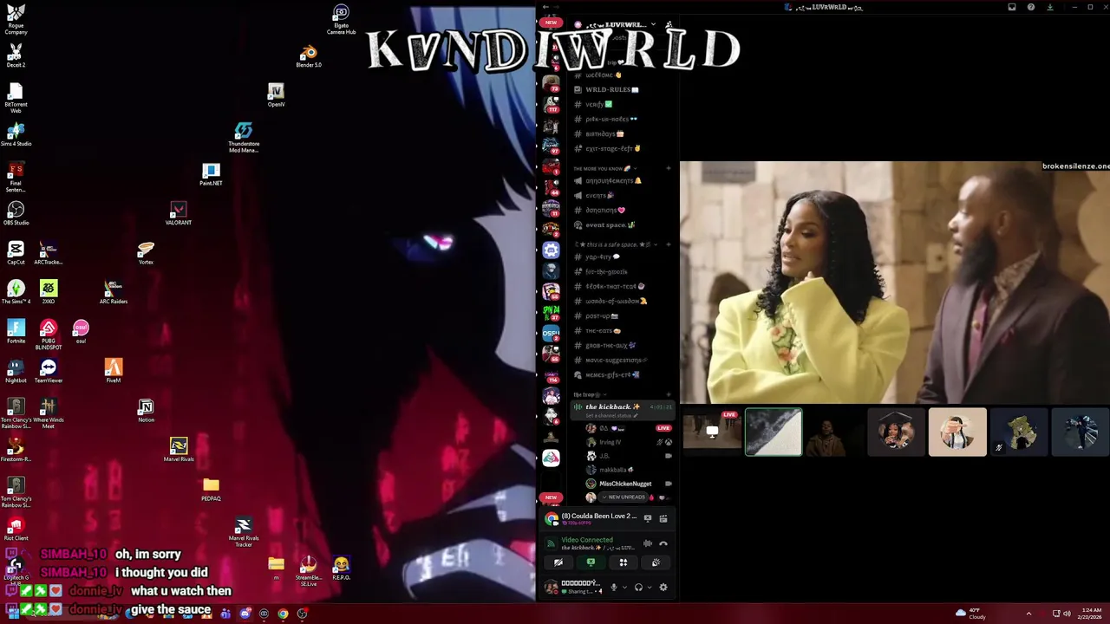Viewport: 1110px width, 624px height.
Task: Open R.E.P.O. desktop shortcut
Action: pyautogui.click(x=341, y=569)
